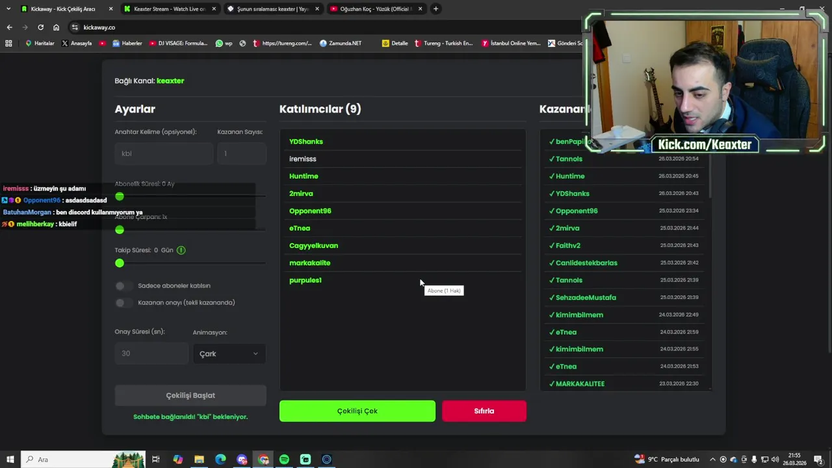Screen dimensions: 832x468
Task: Launch Microsoft Edge from the taskbar
Action: 220,460
